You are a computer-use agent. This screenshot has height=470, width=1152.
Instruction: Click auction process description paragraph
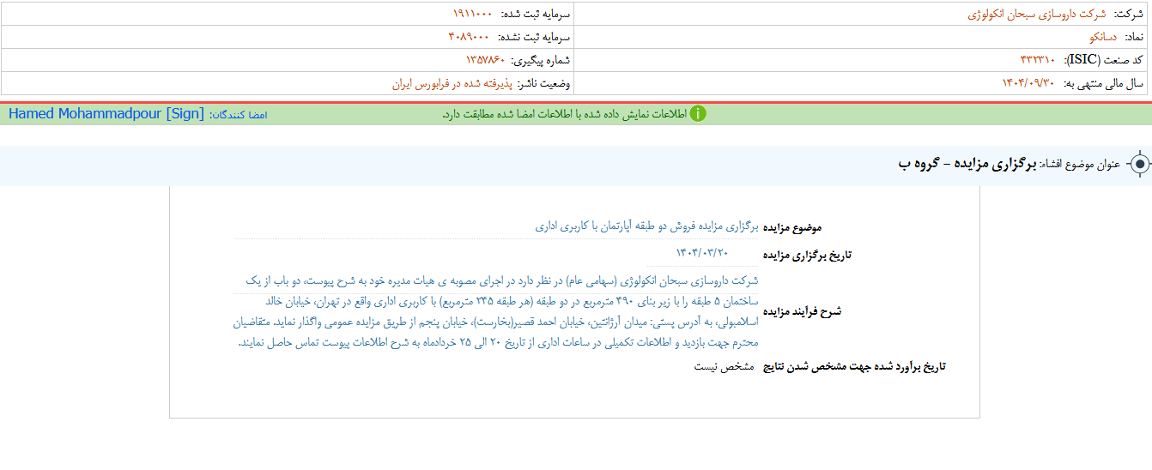496,311
